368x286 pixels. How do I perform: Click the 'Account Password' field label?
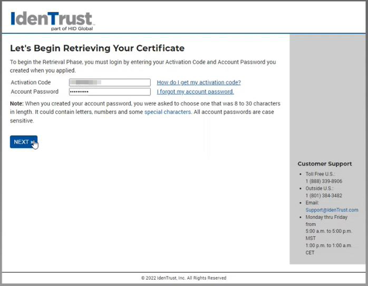click(x=34, y=92)
